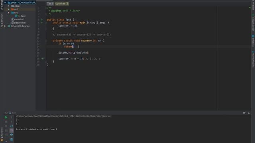Click the down stack trace arrow

[x=12, y=122]
